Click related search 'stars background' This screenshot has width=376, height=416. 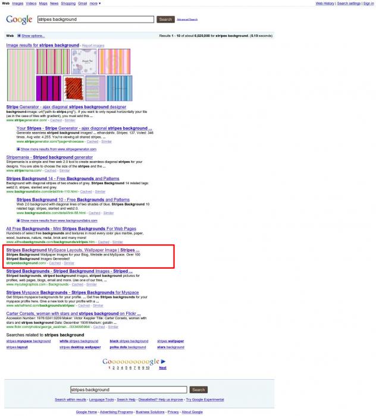point(171,347)
